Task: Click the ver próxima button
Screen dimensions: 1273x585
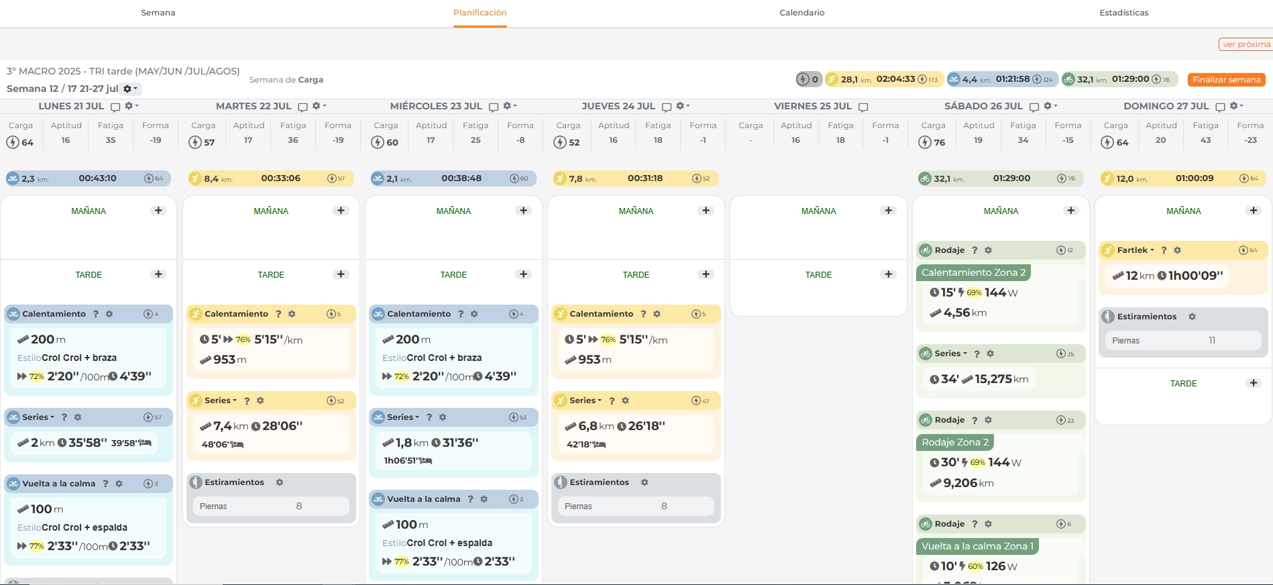Action: (1246, 44)
